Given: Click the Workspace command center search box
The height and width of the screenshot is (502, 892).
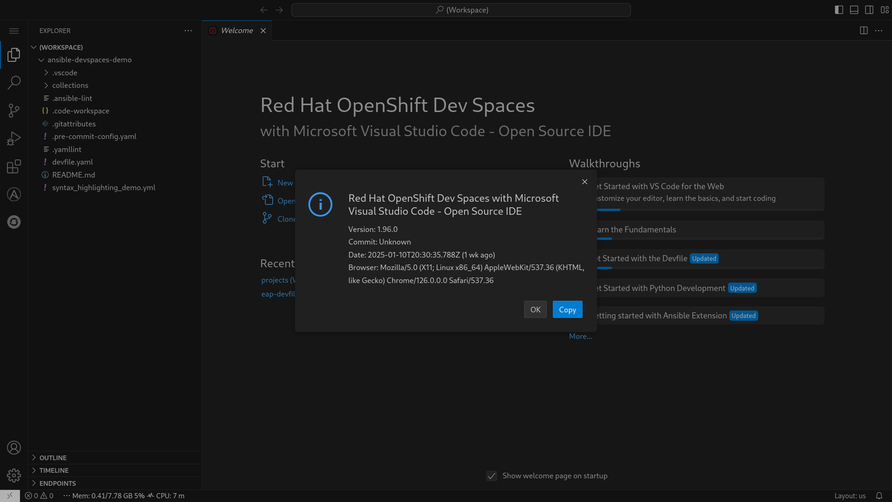Looking at the screenshot, I should click(461, 10).
